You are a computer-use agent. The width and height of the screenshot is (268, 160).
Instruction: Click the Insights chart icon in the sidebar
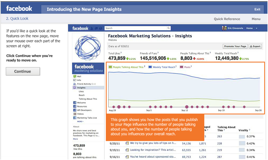pyautogui.click(x=75, y=87)
